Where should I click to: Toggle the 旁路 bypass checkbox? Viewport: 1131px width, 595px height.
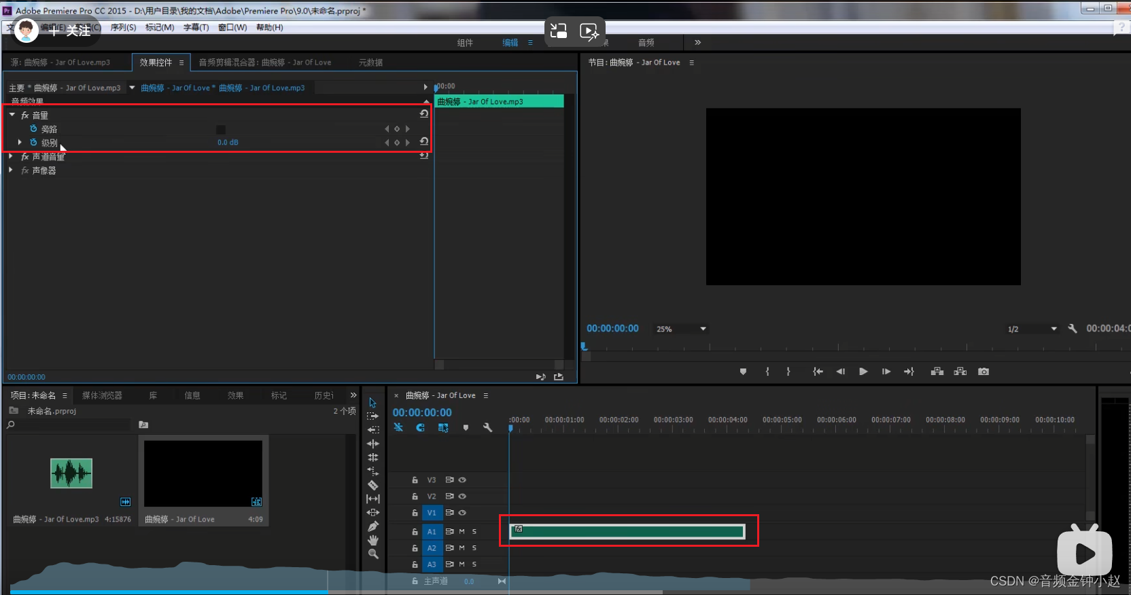[221, 129]
